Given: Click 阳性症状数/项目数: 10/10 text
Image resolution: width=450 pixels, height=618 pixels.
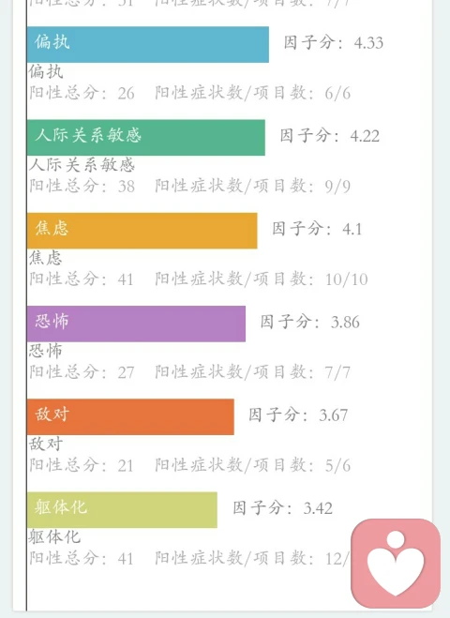Looking at the screenshot, I should pos(262,279).
